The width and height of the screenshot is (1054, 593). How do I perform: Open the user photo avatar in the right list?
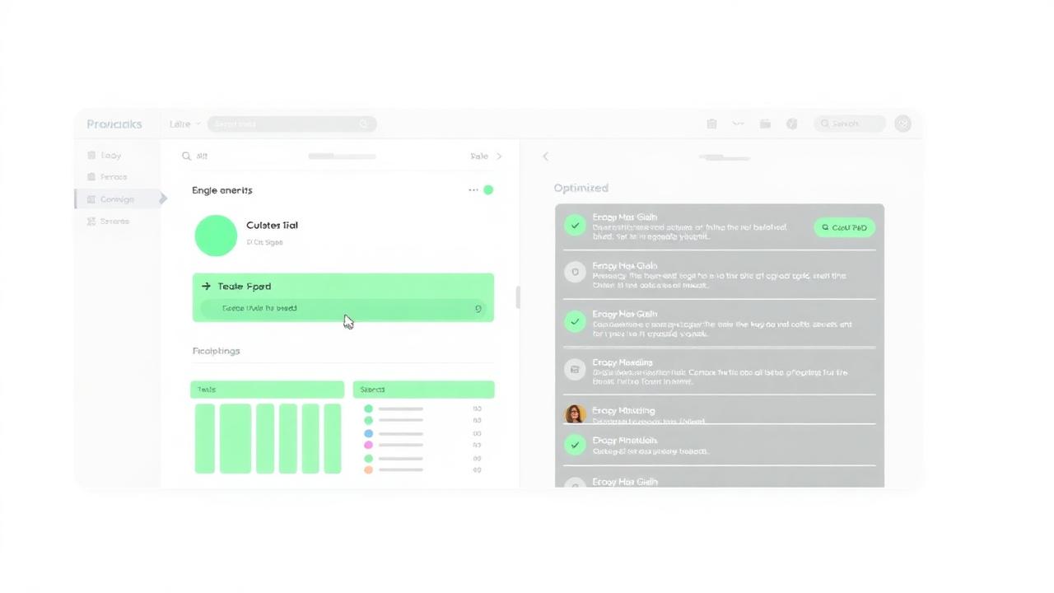coord(575,413)
